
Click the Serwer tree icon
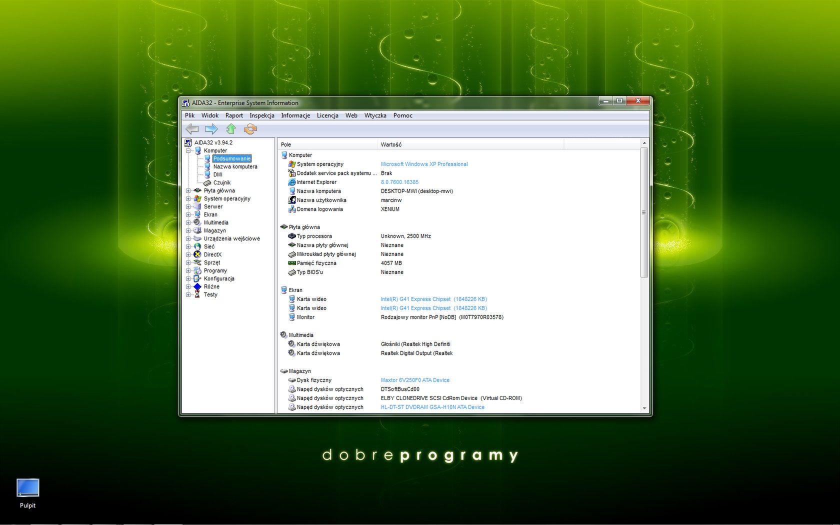click(197, 206)
